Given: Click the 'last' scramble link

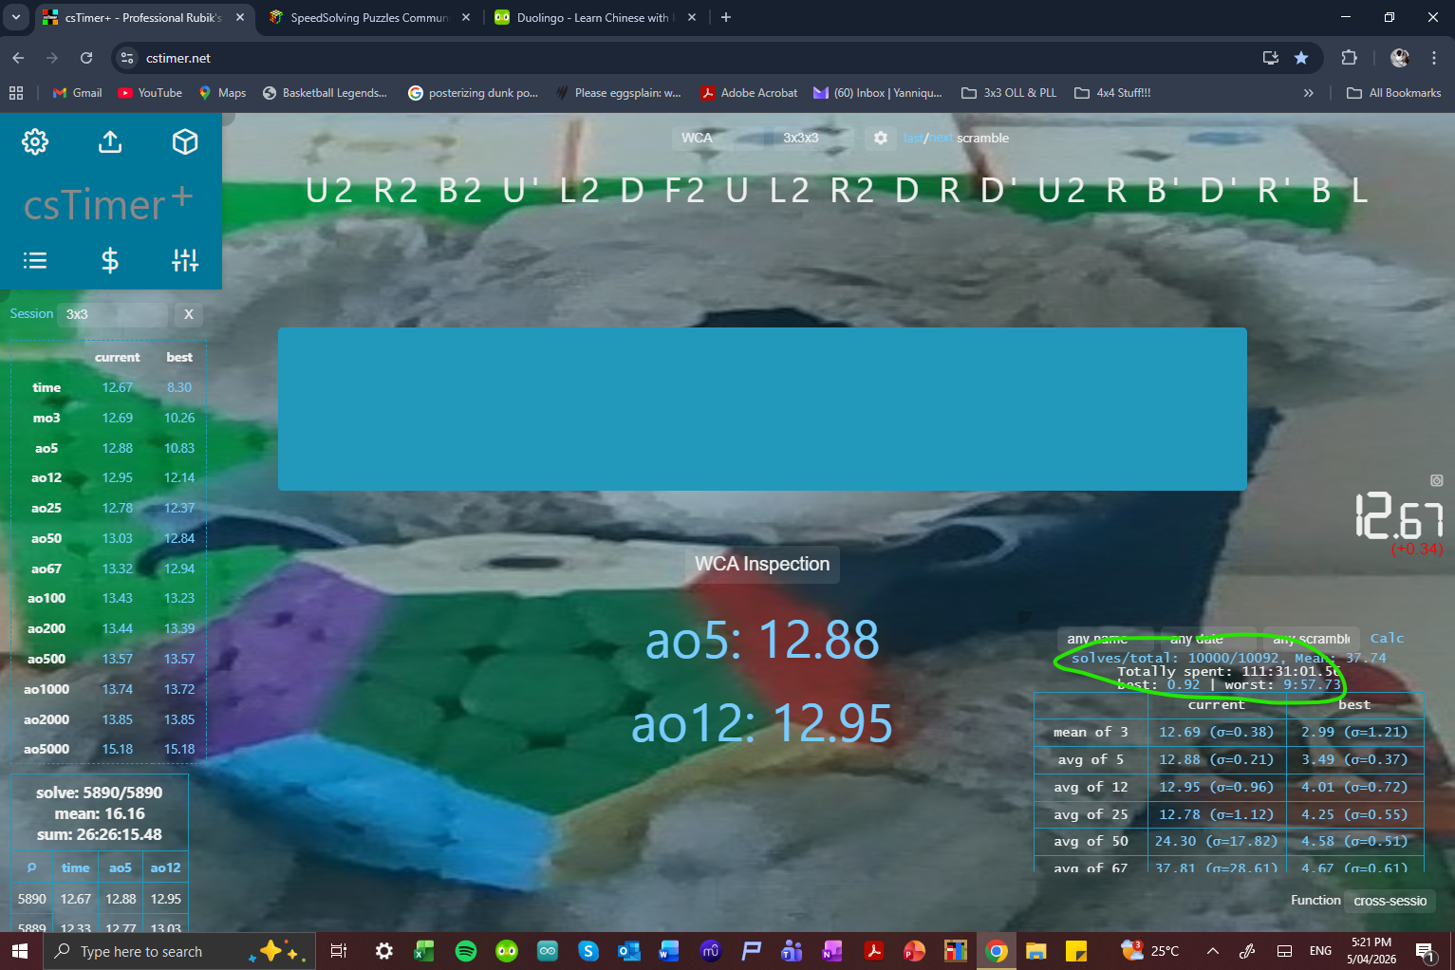Looking at the screenshot, I should (913, 138).
